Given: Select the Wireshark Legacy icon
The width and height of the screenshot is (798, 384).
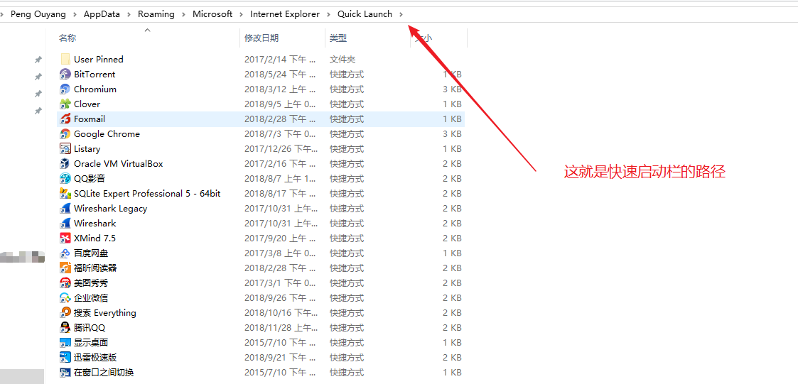Looking at the screenshot, I should pos(65,209).
